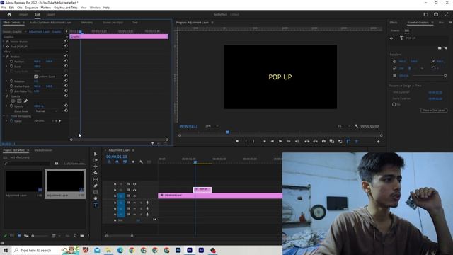Image resolution: width=453 pixels, height=255 pixels.
Task: Reset the Blend Mode parameter
Action: [66, 110]
